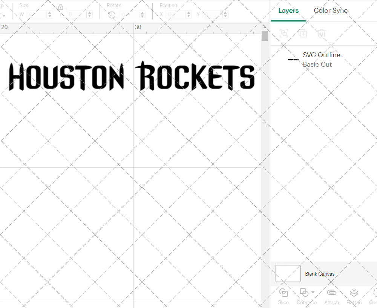Switch to the Color Sync tab
The image size is (377, 308).
[x=331, y=11]
